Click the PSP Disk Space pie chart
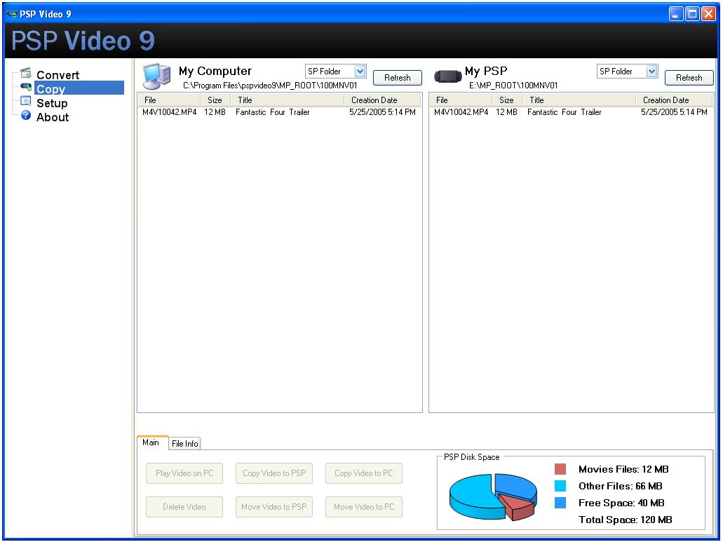 (x=493, y=497)
